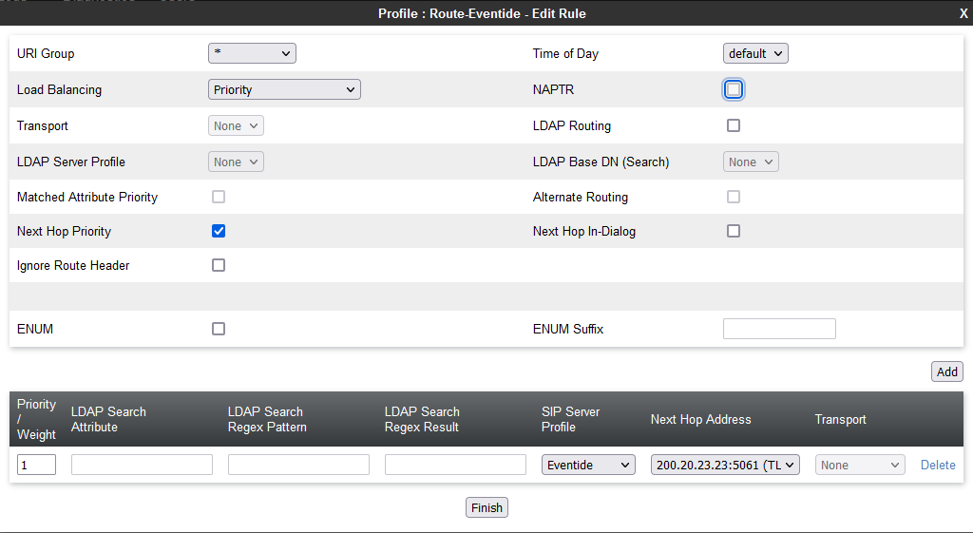Open the Load Balancing dropdown

coord(284,90)
